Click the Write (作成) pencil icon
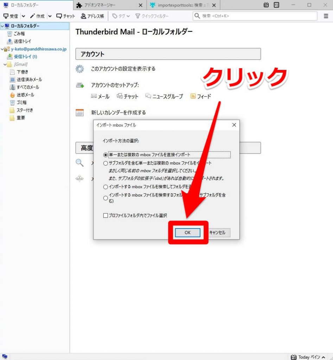Screen dimensions: 333x360 tap(32, 16)
